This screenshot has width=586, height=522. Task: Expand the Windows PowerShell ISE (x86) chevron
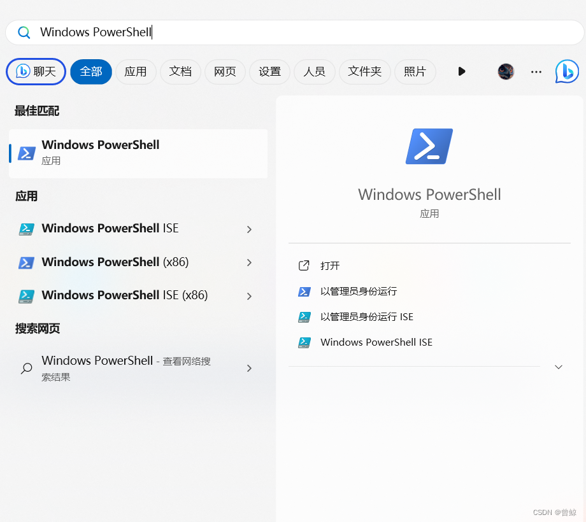tap(249, 296)
